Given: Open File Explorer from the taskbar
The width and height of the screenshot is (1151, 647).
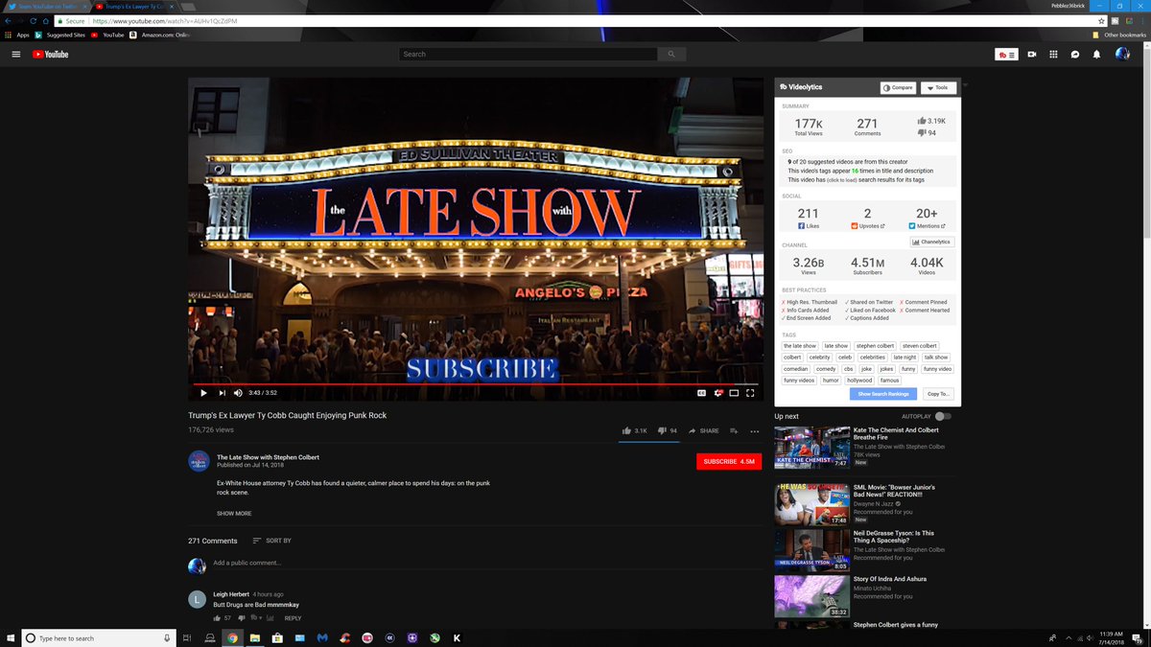Looking at the screenshot, I should 255,637.
